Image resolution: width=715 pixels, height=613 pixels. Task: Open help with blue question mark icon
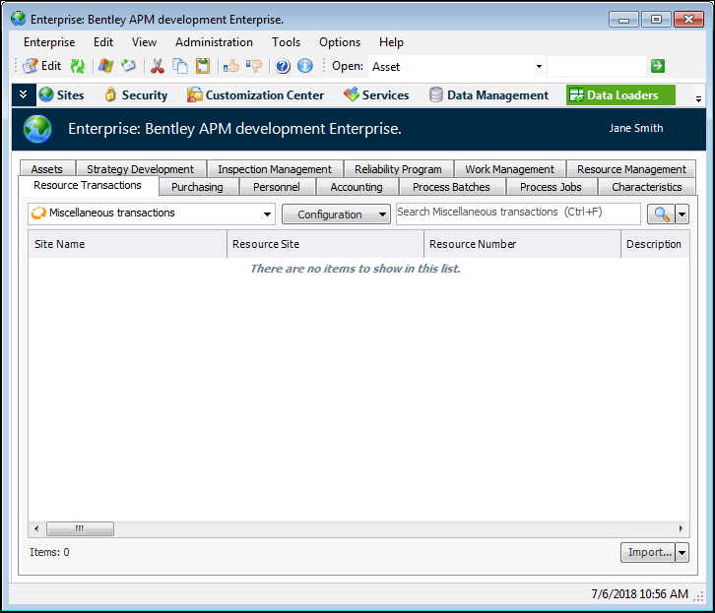[283, 66]
